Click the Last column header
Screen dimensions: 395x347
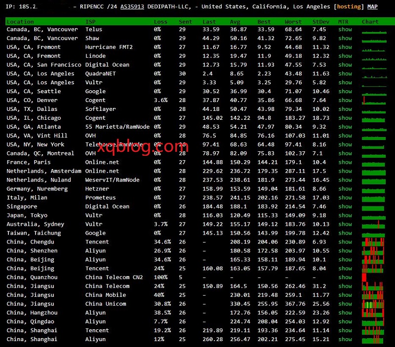[x=209, y=22]
